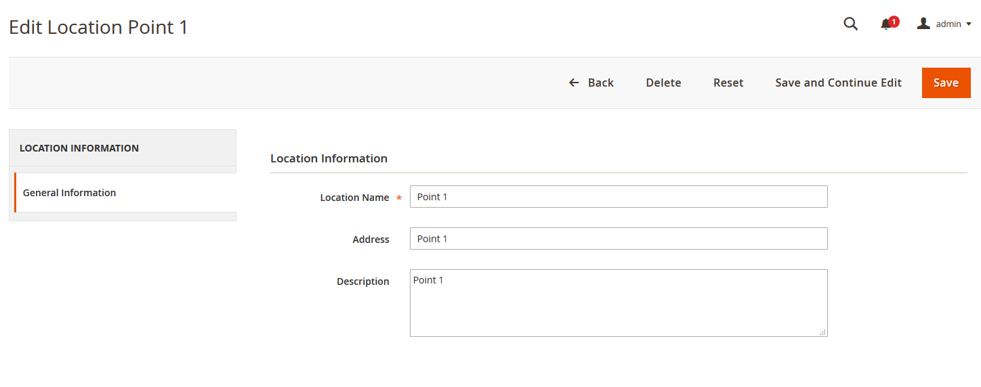
Task: Click inside the Description text area
Action: (x=619, y=303)
